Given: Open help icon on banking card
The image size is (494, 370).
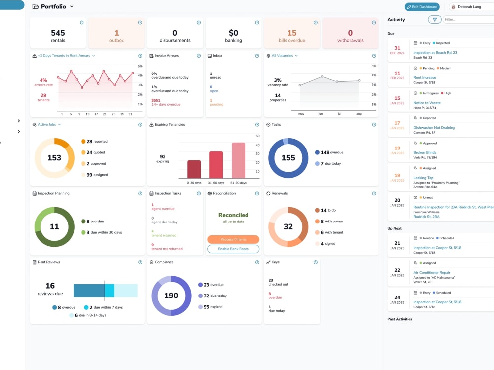Looking at the screenshot, I should tap(257, 22).
